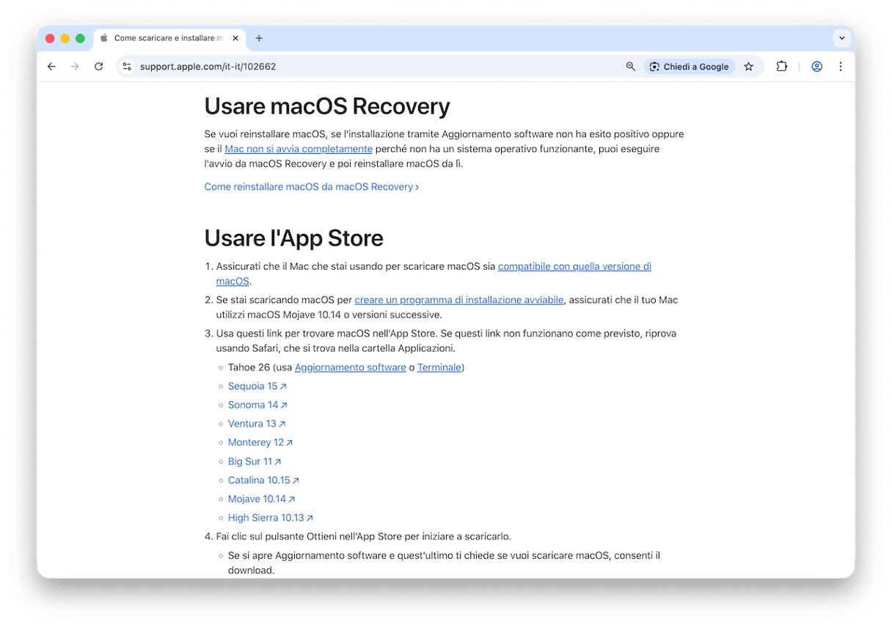Open creare un programma di installazione avviabile link
This screenshot has width=892, height=627.
pos(458,300)
